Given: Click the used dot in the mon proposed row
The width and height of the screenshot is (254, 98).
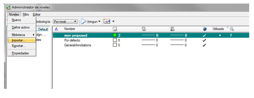Looking at the screenshot, I should (220, 35).
